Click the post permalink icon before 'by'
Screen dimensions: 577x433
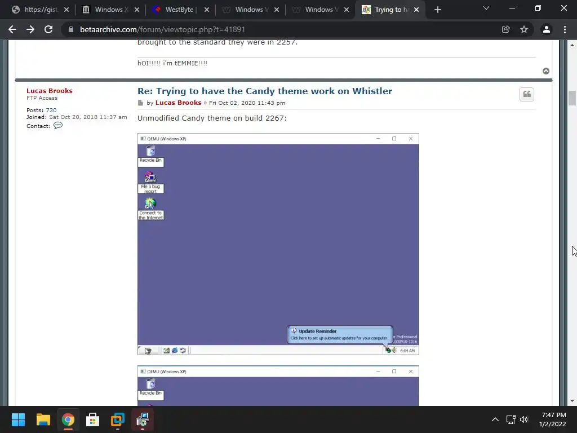tap(140, 103)
